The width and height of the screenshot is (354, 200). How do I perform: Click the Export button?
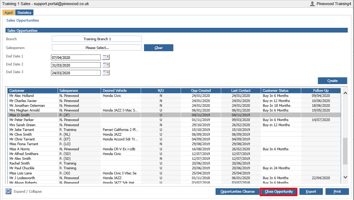pyautogui.click(x=311, y=192)
